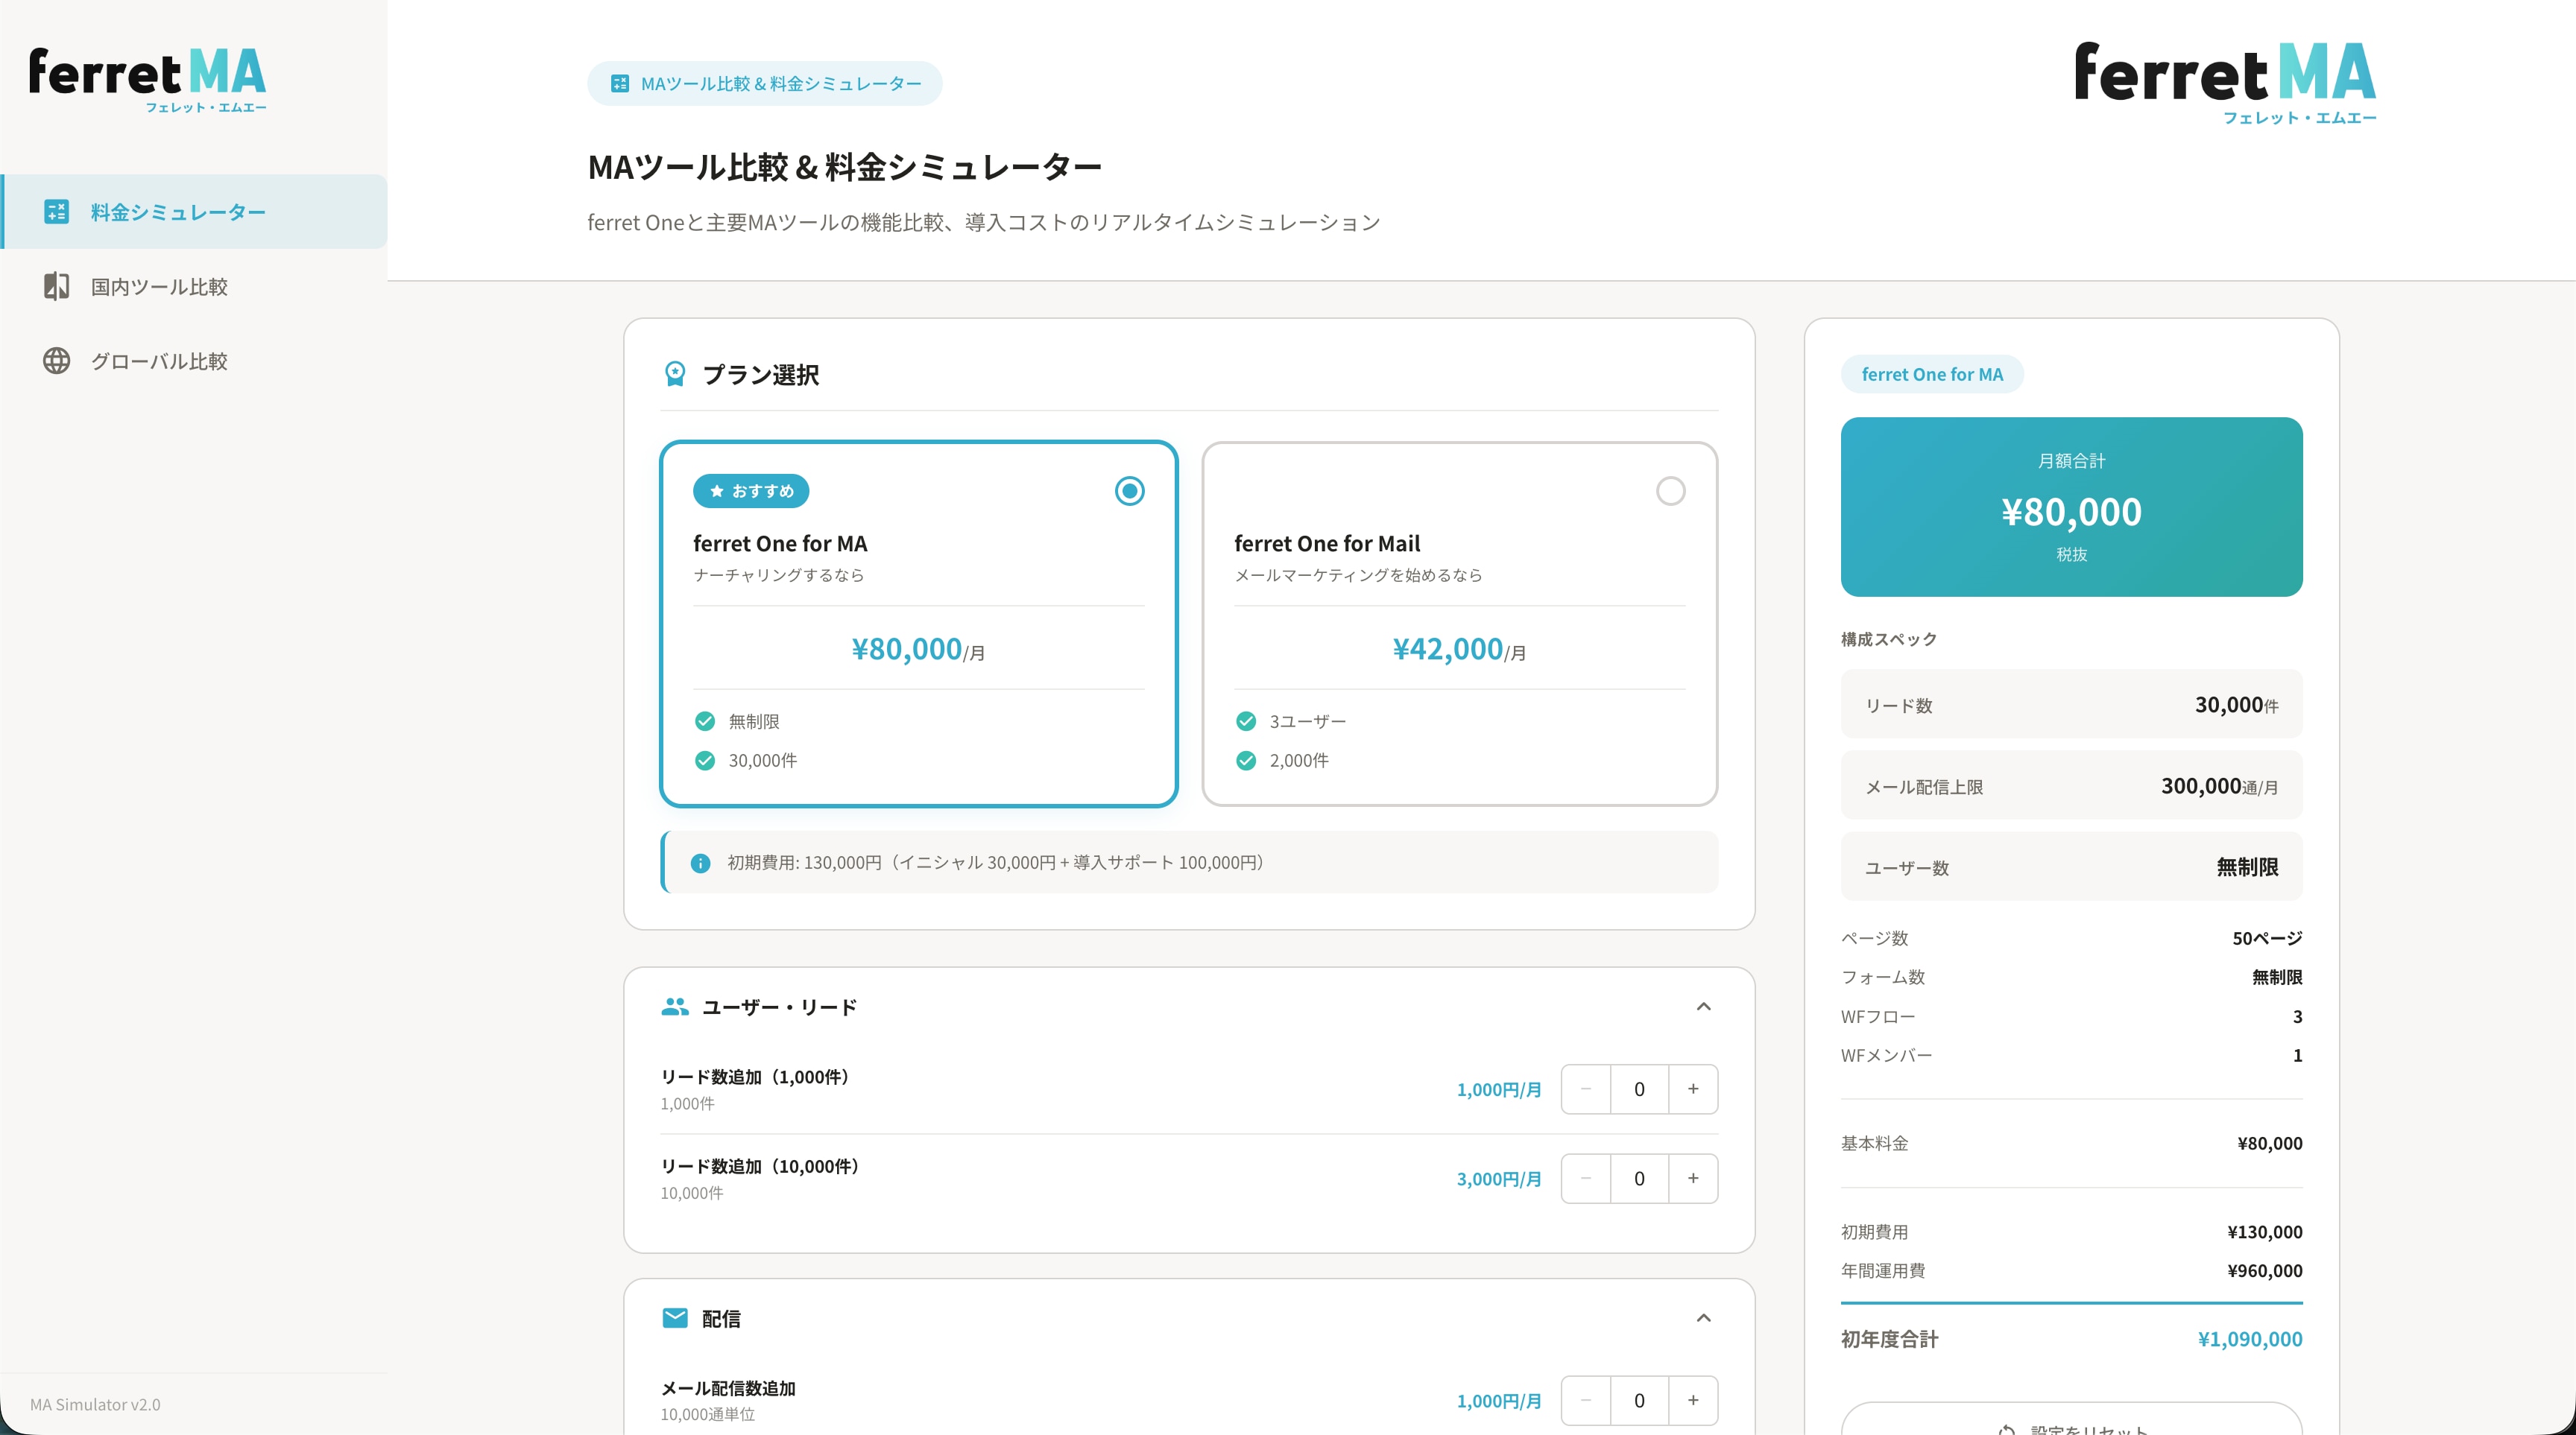The height and width of the screenshot is (1435, 2576).
Task: Click the calculator icon for 料金シミュレーター
Action: coord(57,212)
